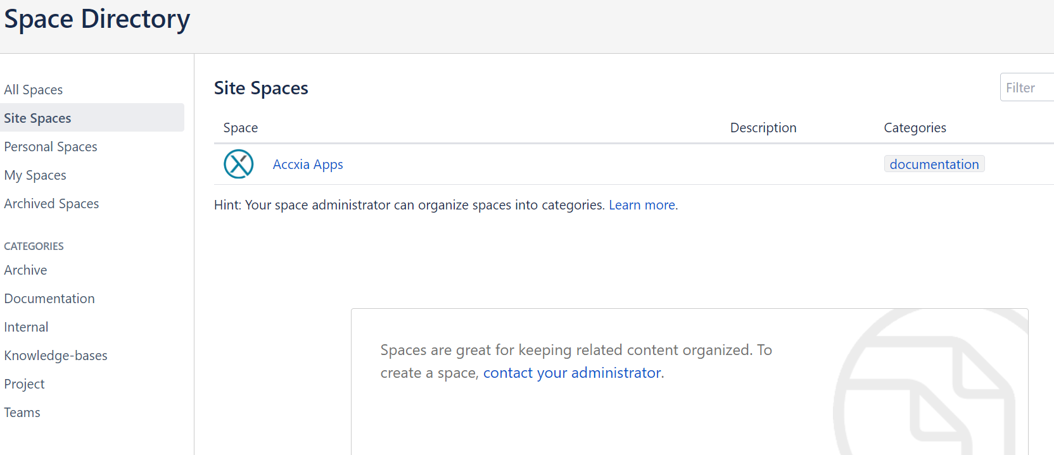Select Site Spaces in sidebar
This screenshot has height=455, width=1054.
(x=92, y=118)
